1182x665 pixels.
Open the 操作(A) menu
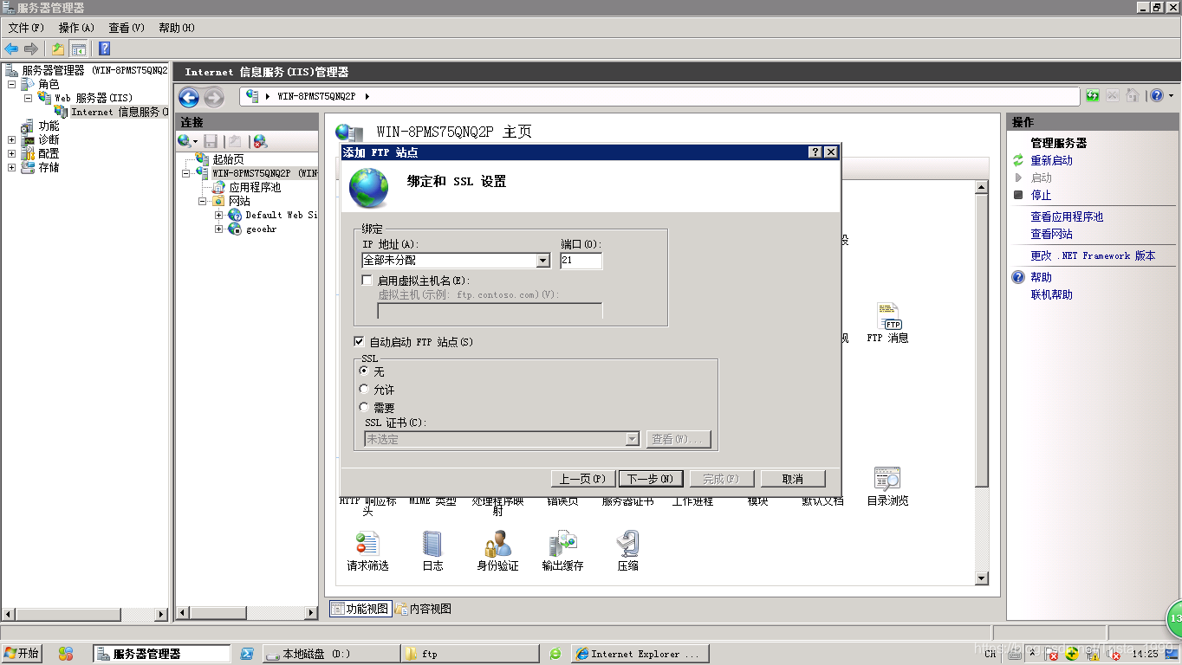tap(76, 28)
